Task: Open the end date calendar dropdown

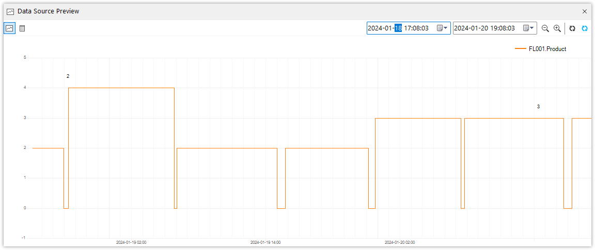Action: 528,28
